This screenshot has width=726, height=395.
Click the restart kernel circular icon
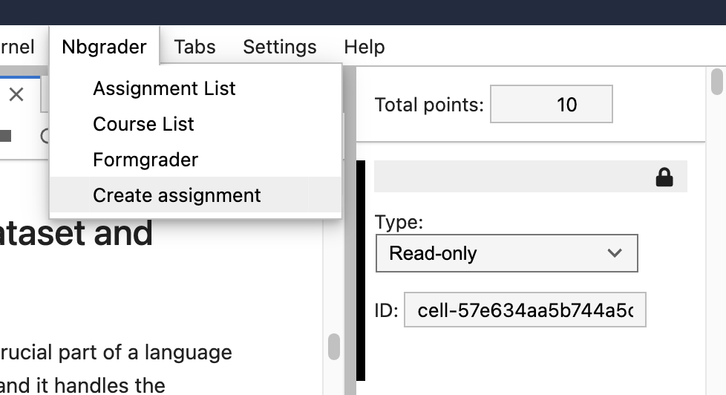[45, 135]
